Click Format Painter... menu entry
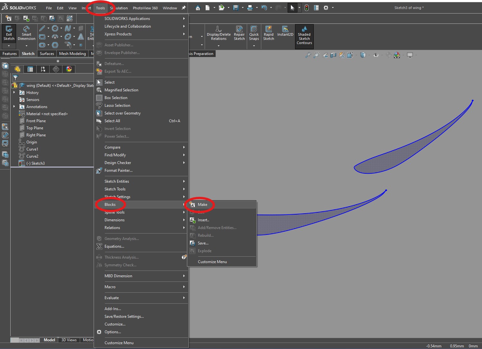Screen dimensions: 482x349 pos(141,170)
